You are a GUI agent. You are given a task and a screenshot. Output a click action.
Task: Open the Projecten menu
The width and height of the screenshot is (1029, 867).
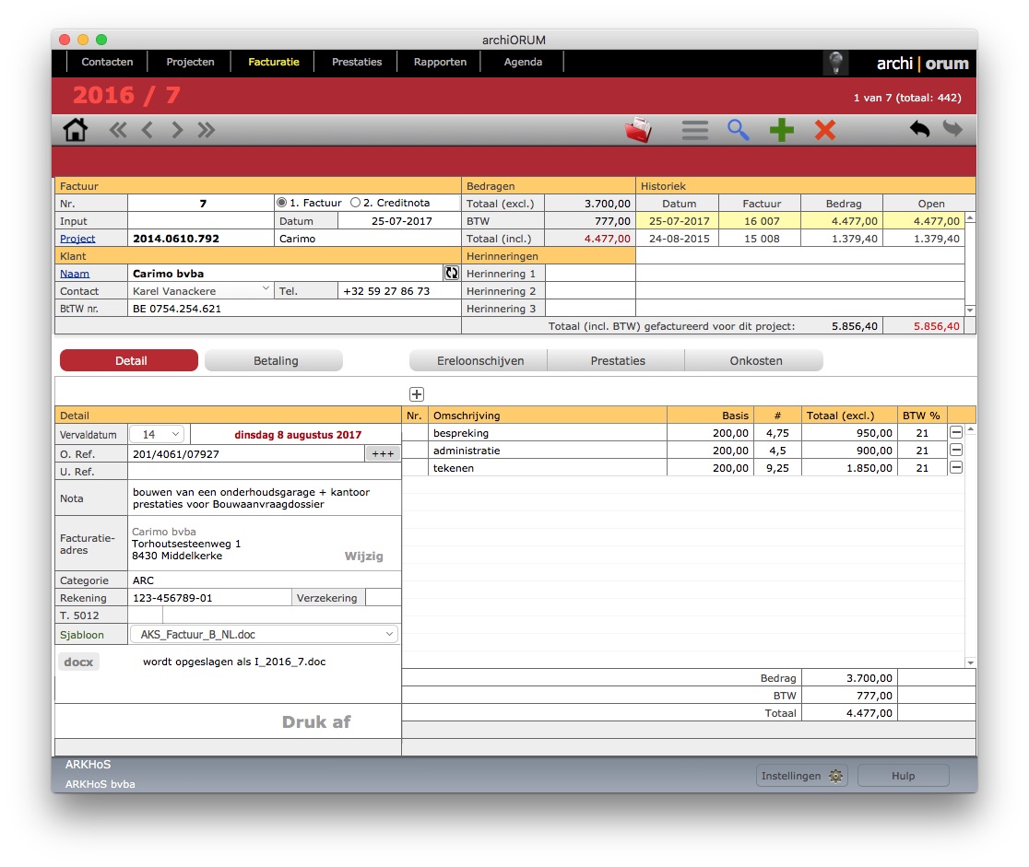click(x=190, y=62)
